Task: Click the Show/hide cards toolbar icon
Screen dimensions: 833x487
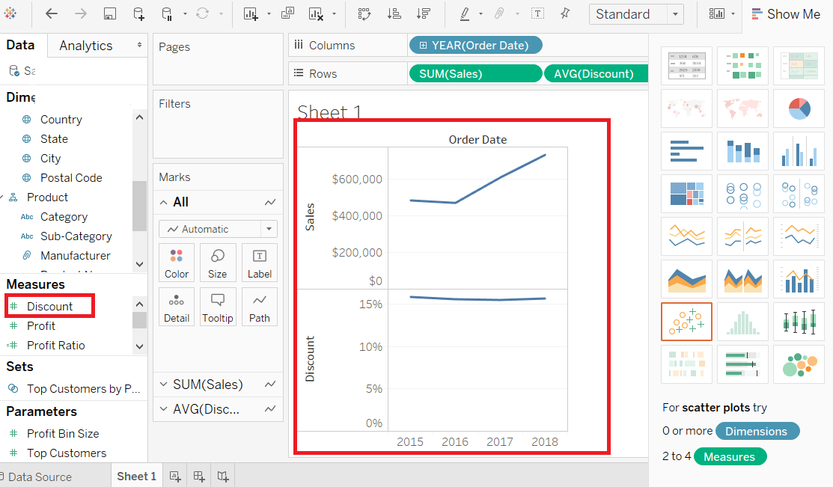Action: (717, 13)
